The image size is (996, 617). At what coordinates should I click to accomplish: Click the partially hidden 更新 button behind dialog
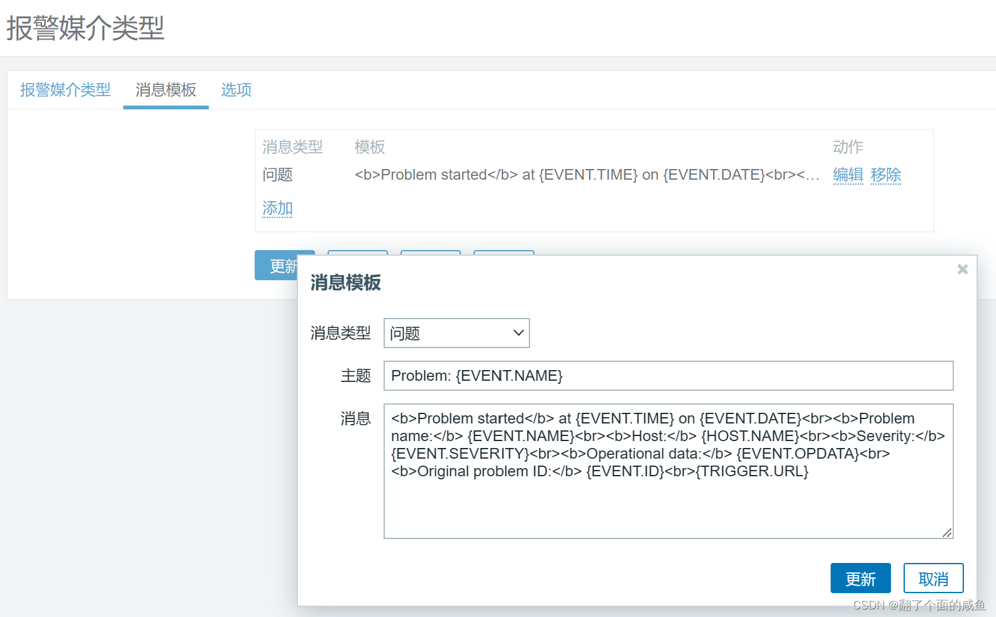[276, 265]
